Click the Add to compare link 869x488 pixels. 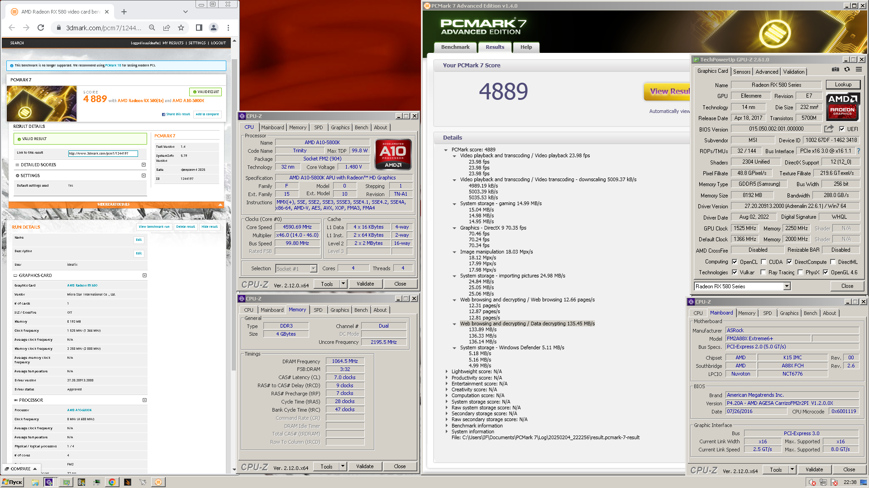tap(207, 114)
